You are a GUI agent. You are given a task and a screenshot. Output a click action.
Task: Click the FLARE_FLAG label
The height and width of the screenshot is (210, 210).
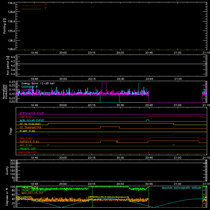pyautogui.click(x=27, y=131)
